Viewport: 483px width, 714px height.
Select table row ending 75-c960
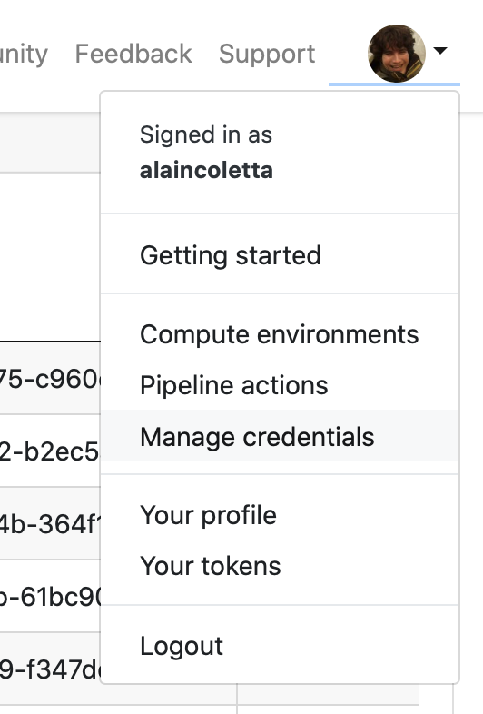50,378
